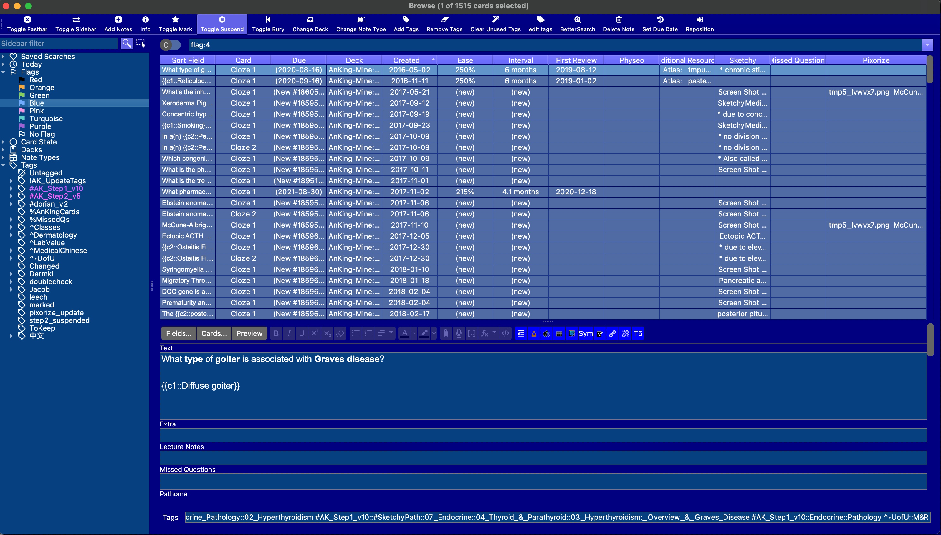Click the sidebar search magnifier button
Screen dimensions: 941x535
coord(127,43)
